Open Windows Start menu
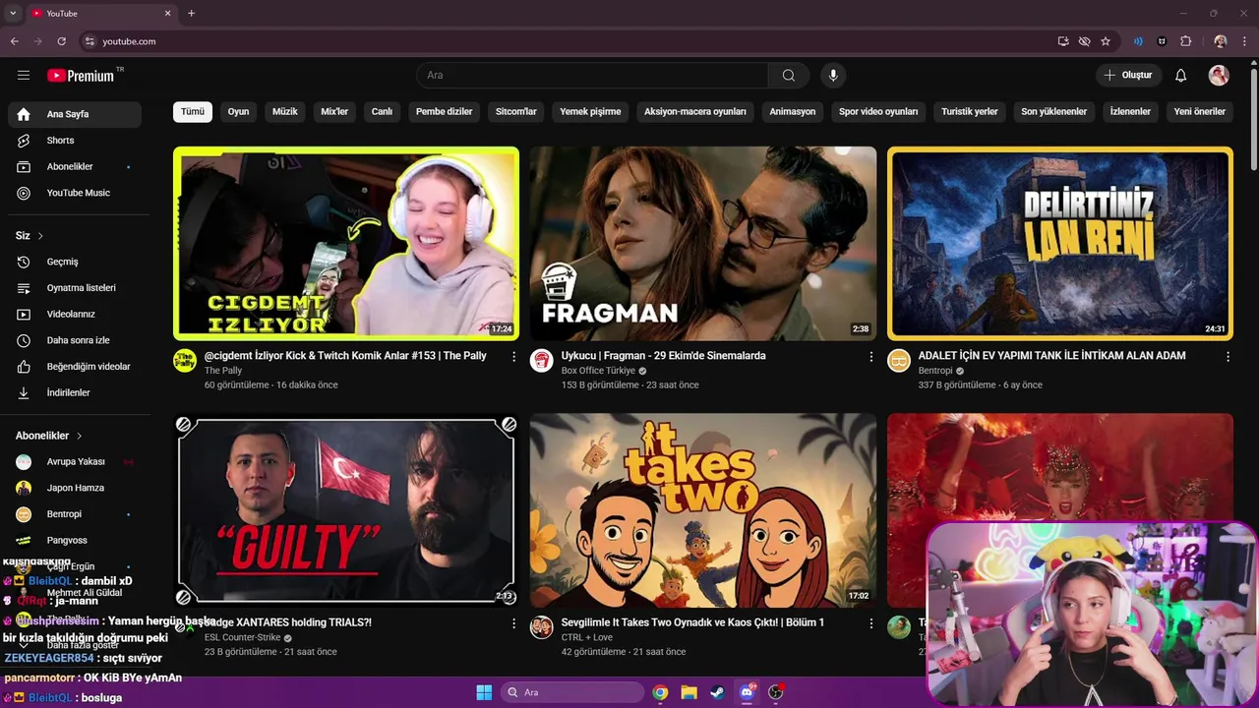Image resolution: width=1259 pixels, height=708 pixels. pyautogui.click(x=484, y=692)
